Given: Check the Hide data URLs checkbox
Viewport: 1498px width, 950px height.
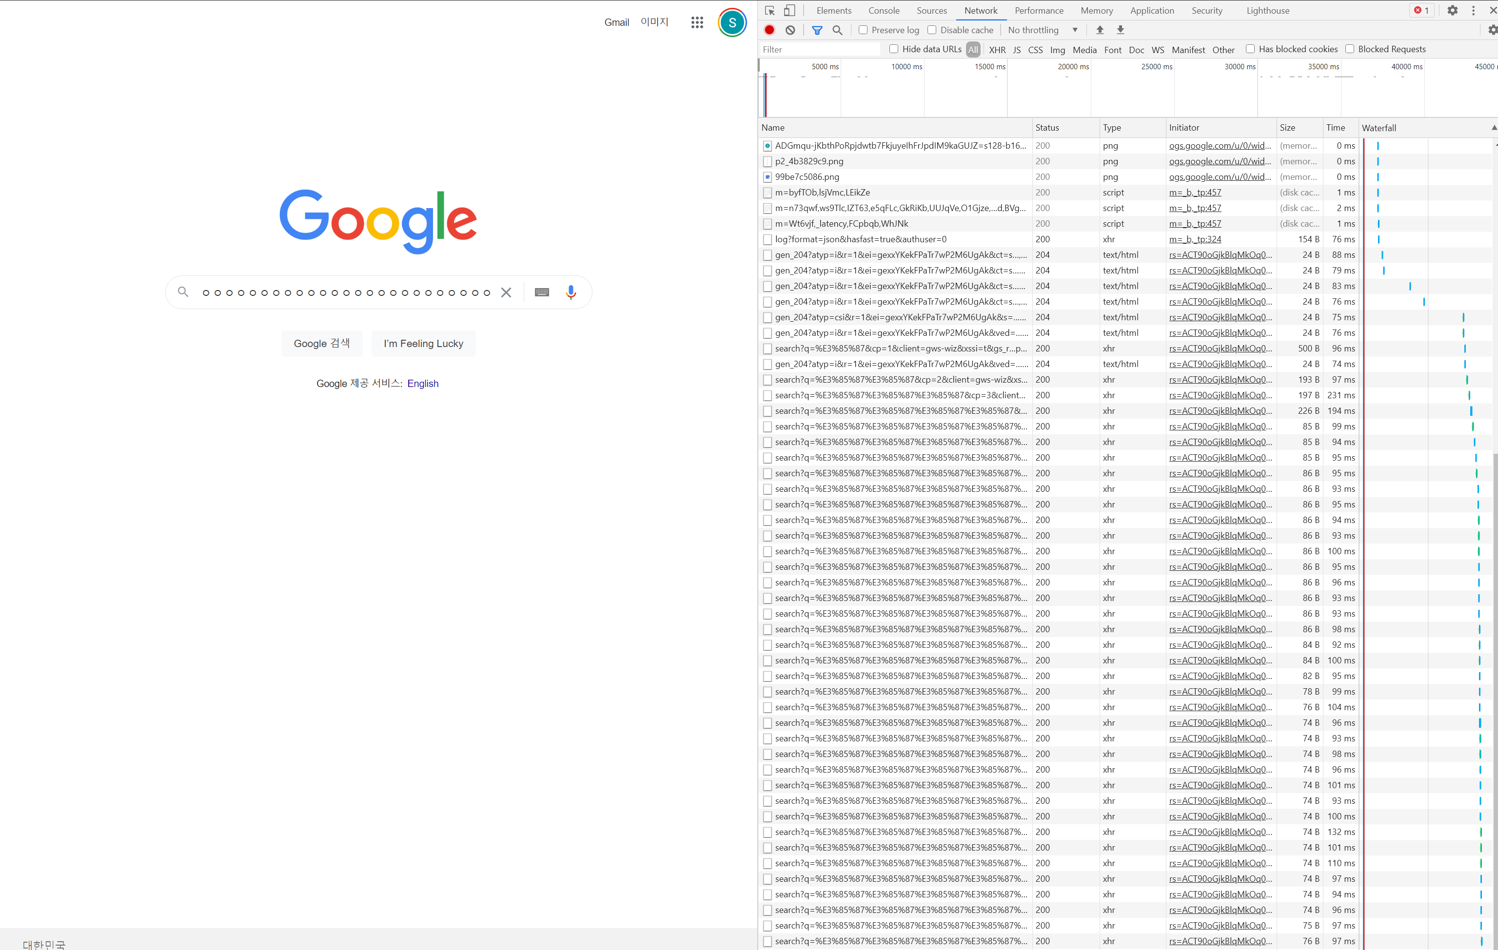Looking at the screenshot, I should pyautogui.click(x=894, y=49).
